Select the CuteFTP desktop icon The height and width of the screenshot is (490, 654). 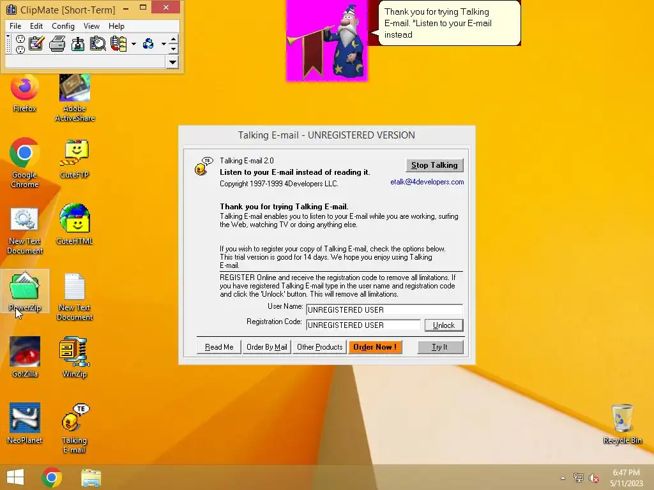point(75,160)
